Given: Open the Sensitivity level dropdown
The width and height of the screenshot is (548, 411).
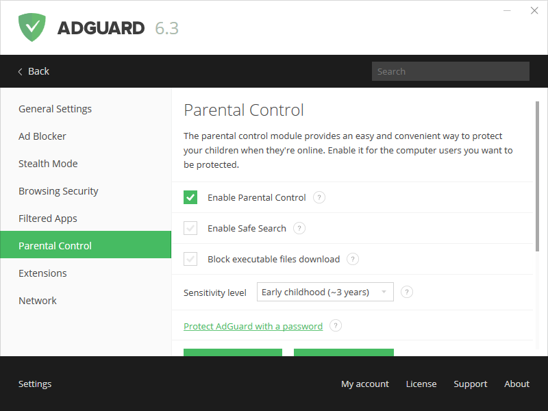Looking at the screenshot, I should tap(325, 292).
